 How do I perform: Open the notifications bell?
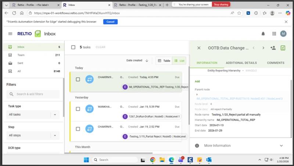[x=263, y=34]
